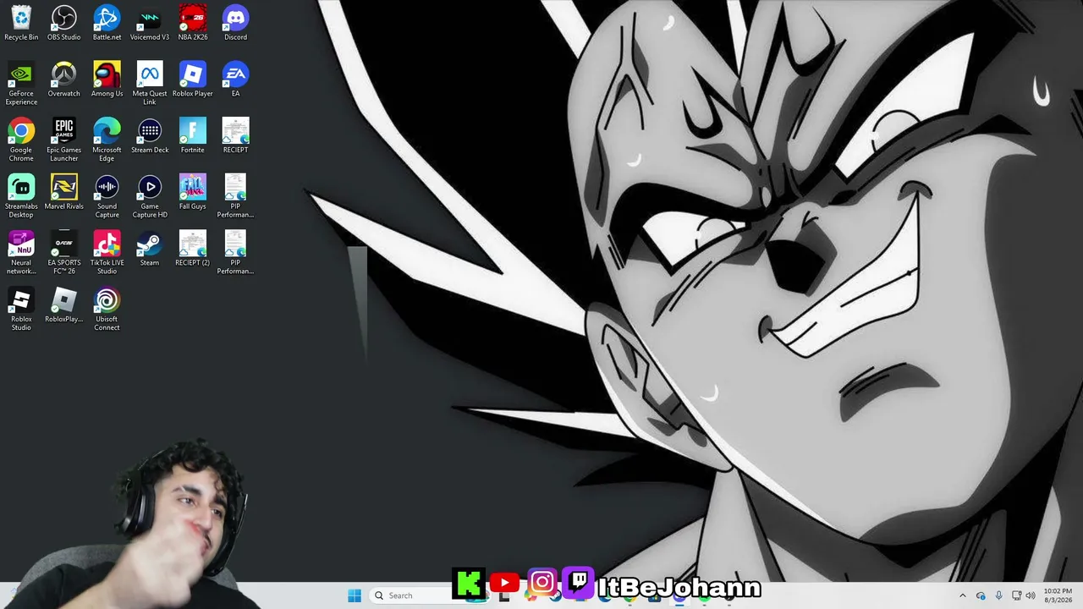Select the Battle.net desktop shortcut
The height and width of the screenshot is (609, 1083).
107,23
